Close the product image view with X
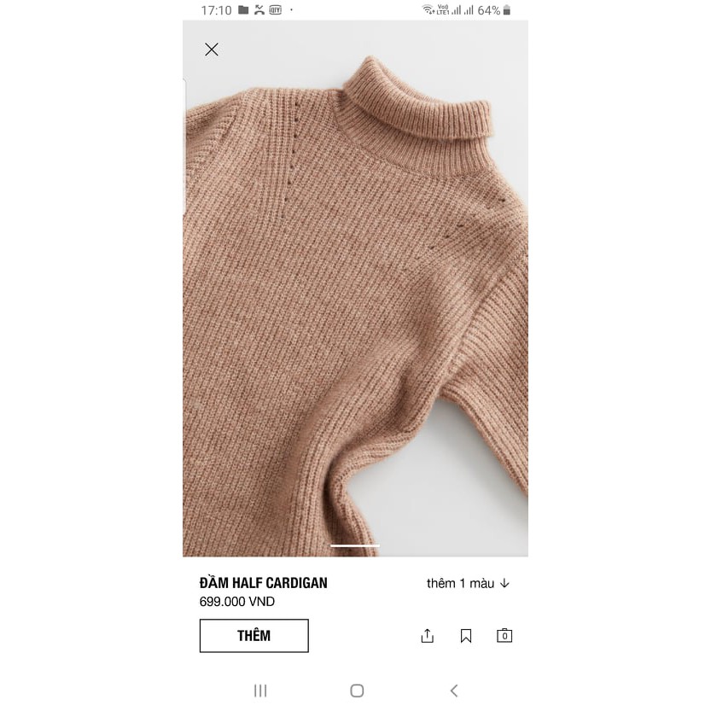711x711 pixels. (212, 50)
